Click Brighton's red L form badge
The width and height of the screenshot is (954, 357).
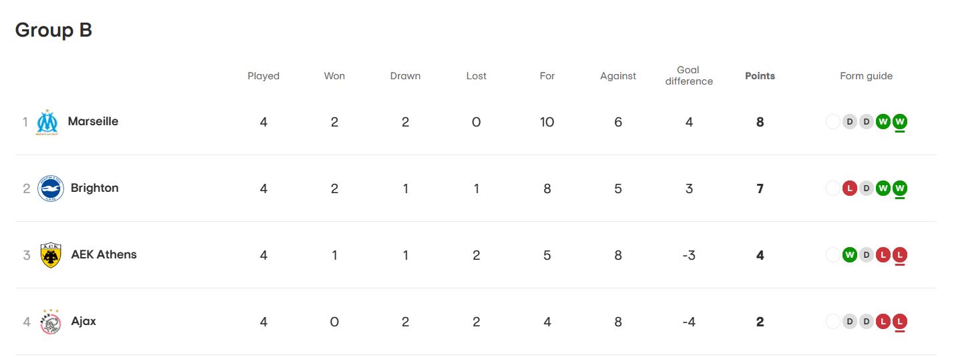coord(850,188)
